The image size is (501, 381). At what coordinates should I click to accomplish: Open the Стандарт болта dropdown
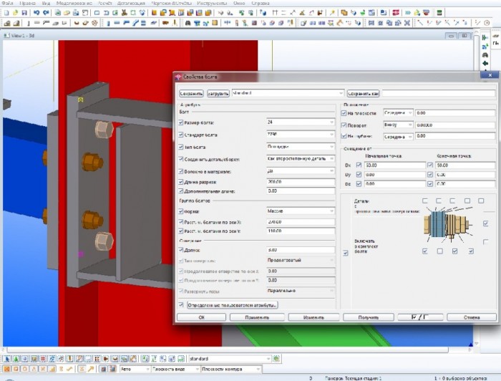pyautogui.click(x=301, y=135)
